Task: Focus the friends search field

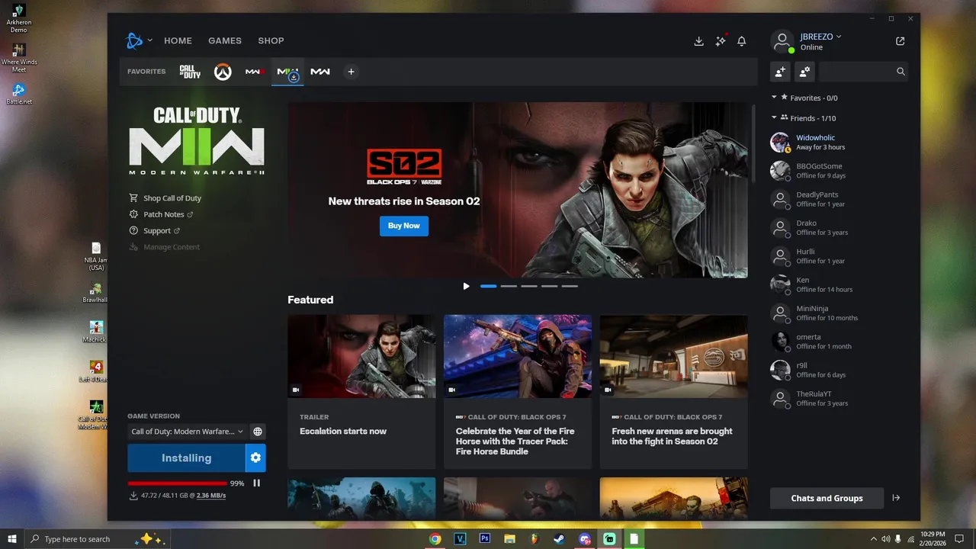Action: click(x=864, y=72)
